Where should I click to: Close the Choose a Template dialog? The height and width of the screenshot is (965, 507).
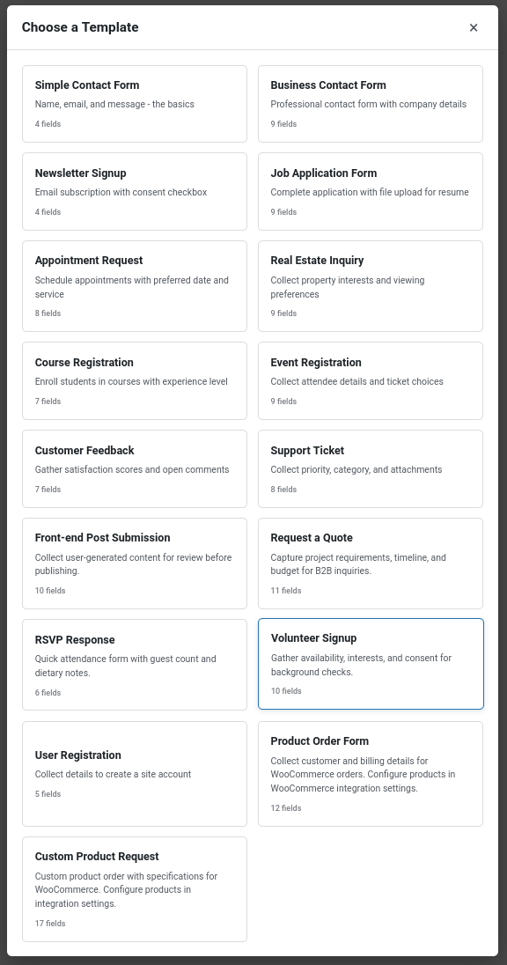pos(474,27)
